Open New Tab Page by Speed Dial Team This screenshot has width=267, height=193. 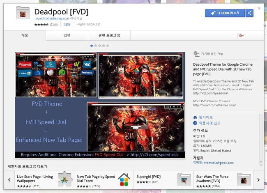(96, 179)
